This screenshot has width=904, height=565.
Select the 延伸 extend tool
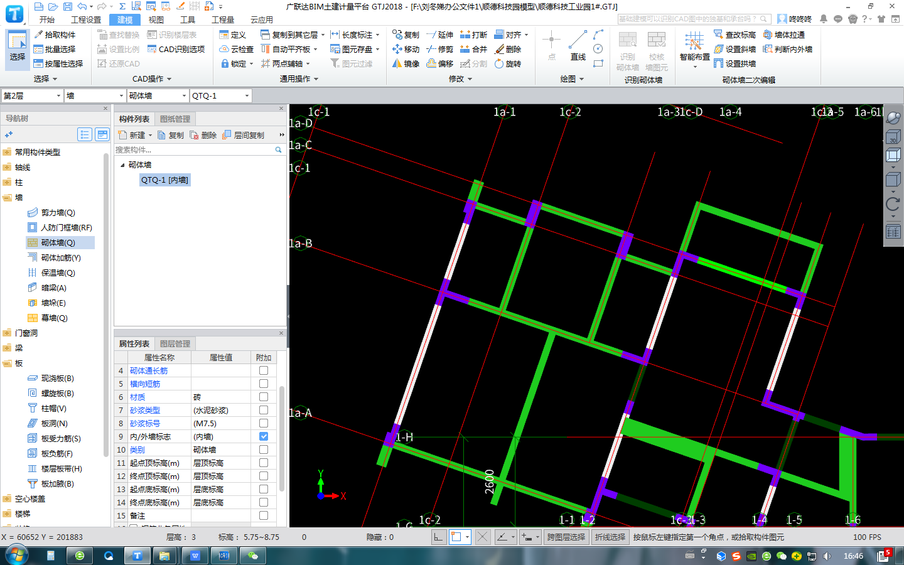(x=439, y=35)
